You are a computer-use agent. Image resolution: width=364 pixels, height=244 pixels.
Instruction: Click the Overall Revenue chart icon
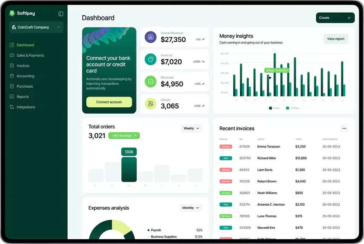pyautogui.click(x=150, y=37)
